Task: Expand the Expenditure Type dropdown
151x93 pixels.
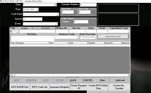Action: (x=129, y=31)
